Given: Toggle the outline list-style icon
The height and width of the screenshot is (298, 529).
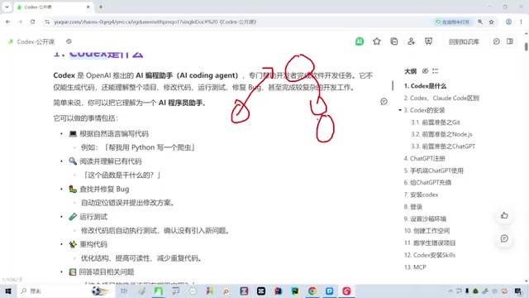Looking at the screenshot, I should tap(436, 71).
